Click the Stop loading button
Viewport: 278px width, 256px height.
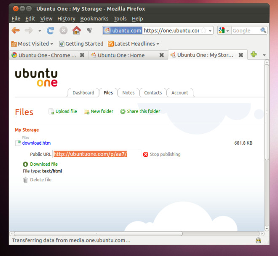point(64,30)
